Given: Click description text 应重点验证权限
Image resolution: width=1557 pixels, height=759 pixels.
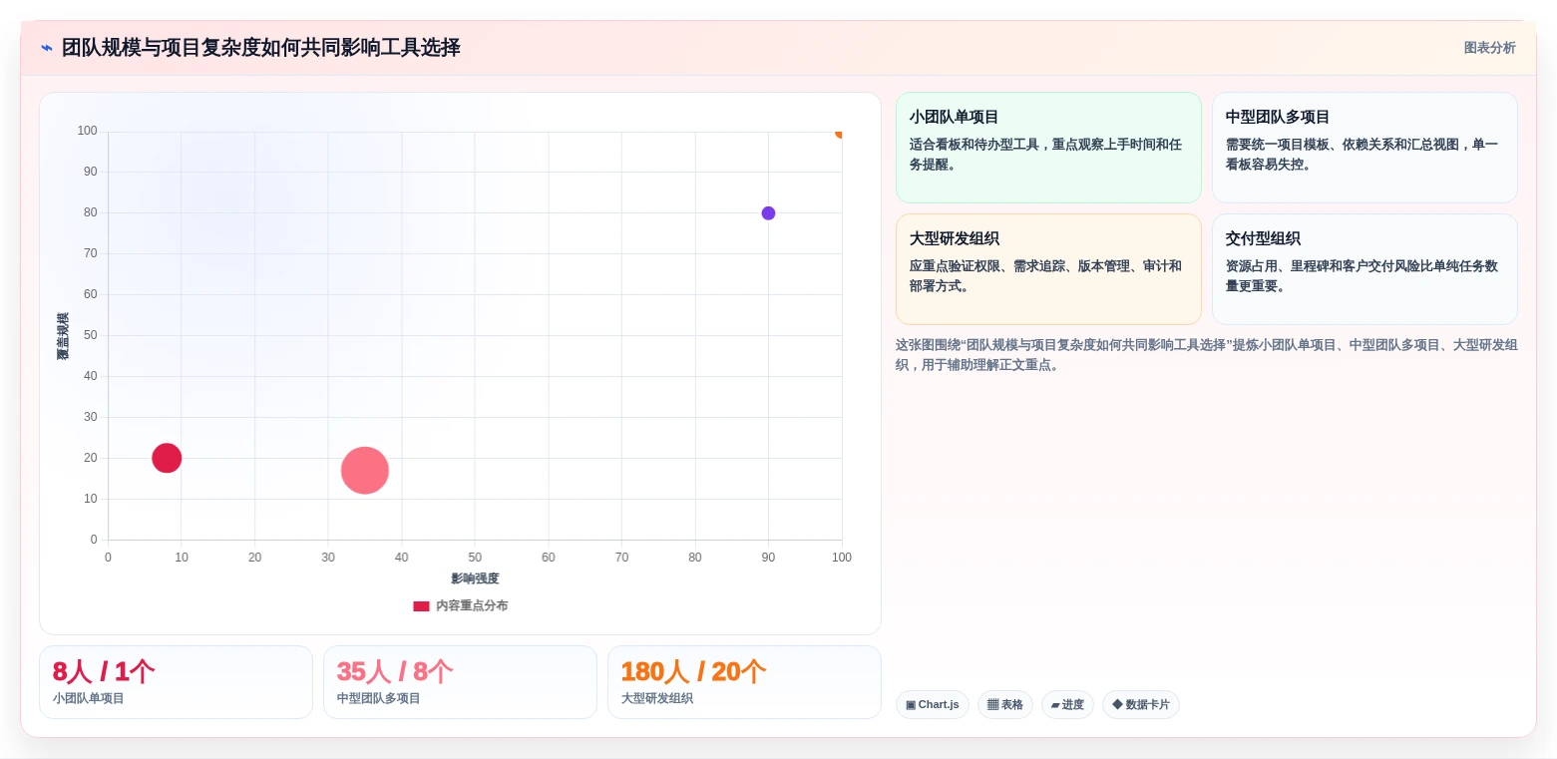Looking at the screenshot, I should tap(1046, 276).
